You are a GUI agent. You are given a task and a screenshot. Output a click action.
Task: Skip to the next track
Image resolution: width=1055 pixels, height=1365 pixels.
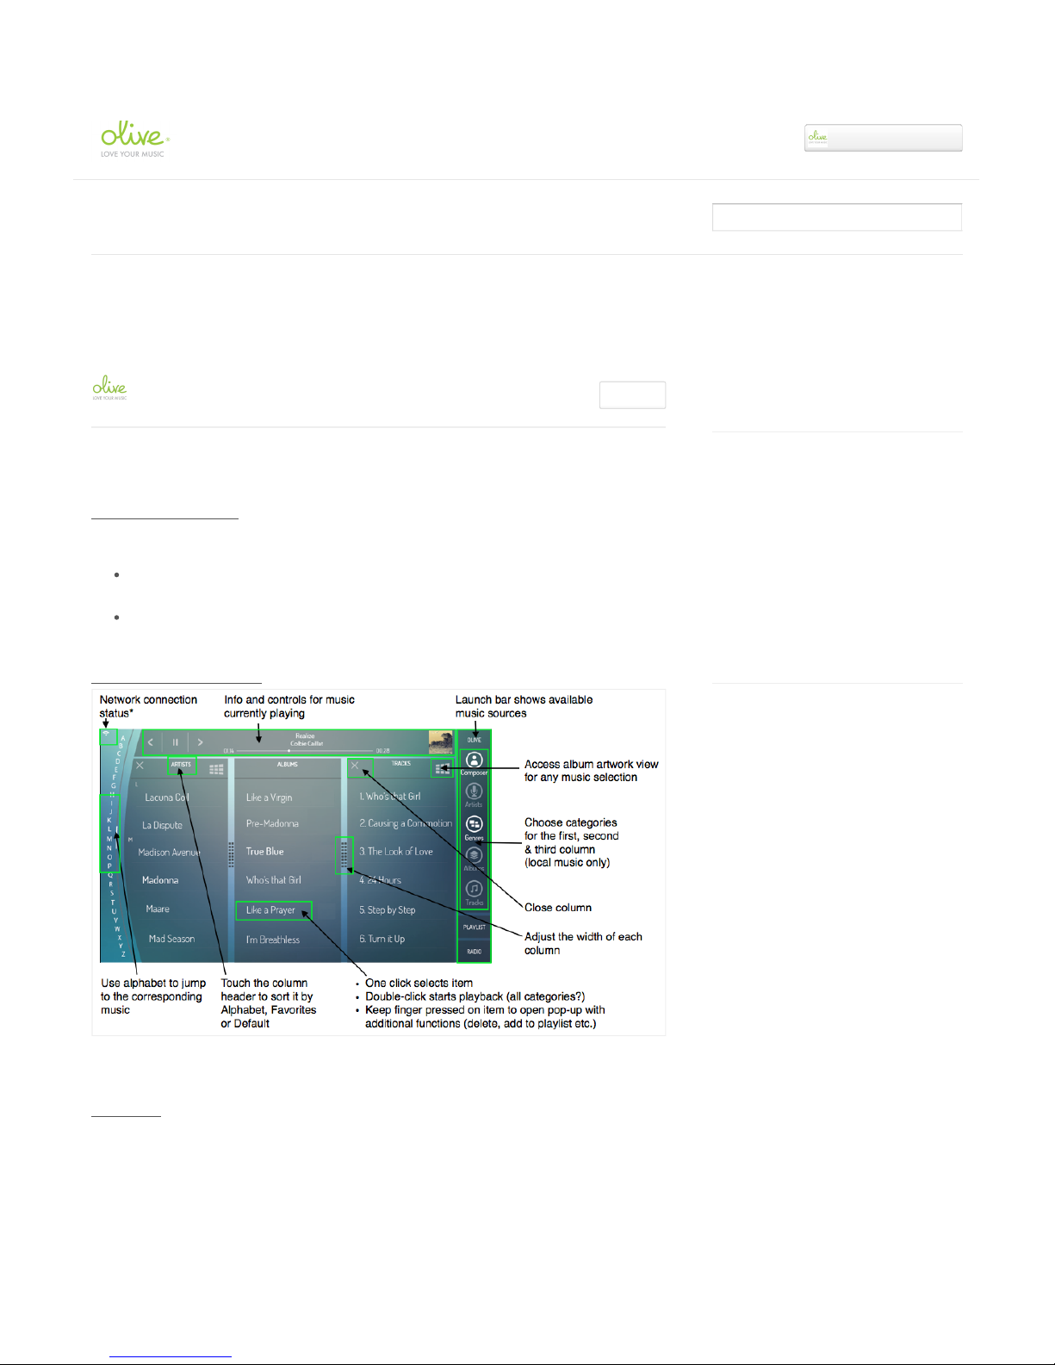click(200, 741)
